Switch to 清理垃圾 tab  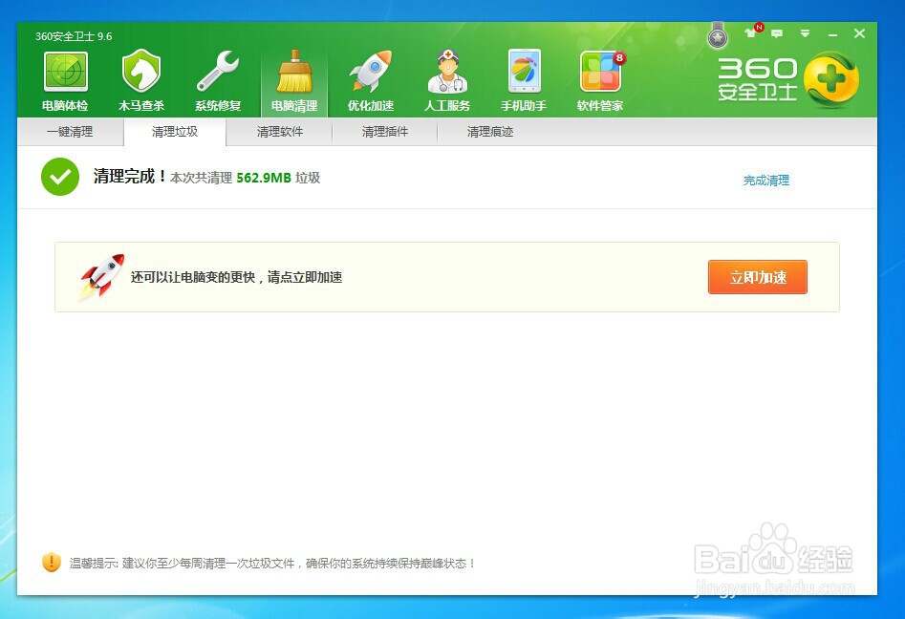pyautogui.click(x=175, y=132)
